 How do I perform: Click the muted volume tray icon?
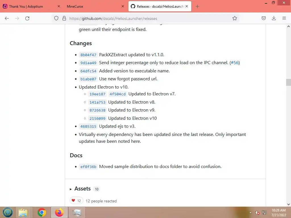point(257,213)
